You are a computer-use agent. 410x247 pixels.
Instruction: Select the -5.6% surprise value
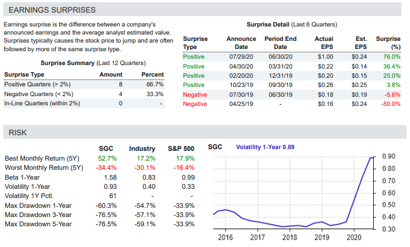[x=393, y=94]
